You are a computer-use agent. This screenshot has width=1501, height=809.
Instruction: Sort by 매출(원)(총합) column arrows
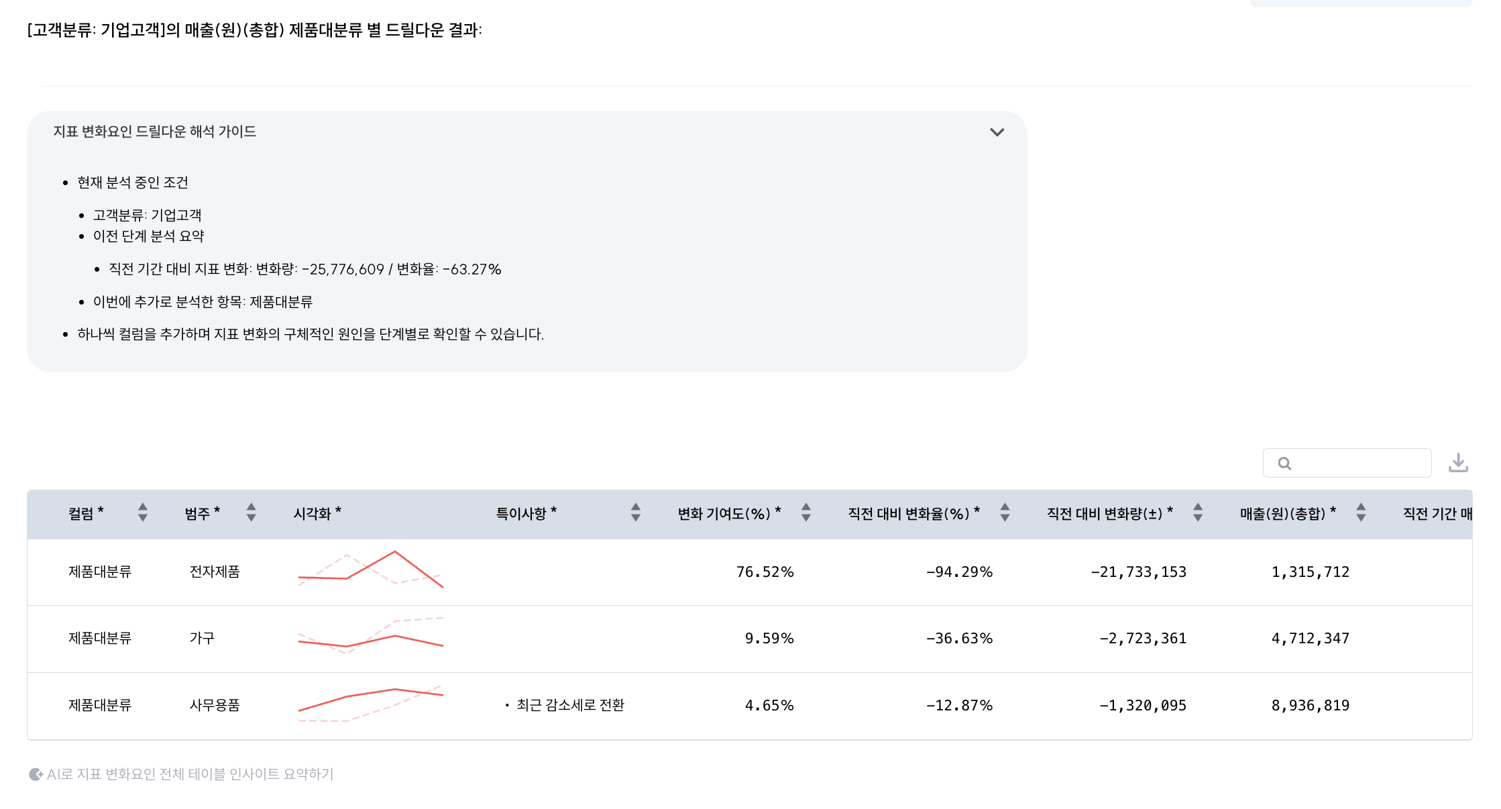(1361, 513)
